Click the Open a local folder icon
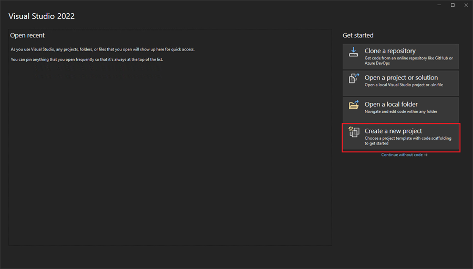Image resolution: width=473 pixels, height=269 pixels. (354, 105)
